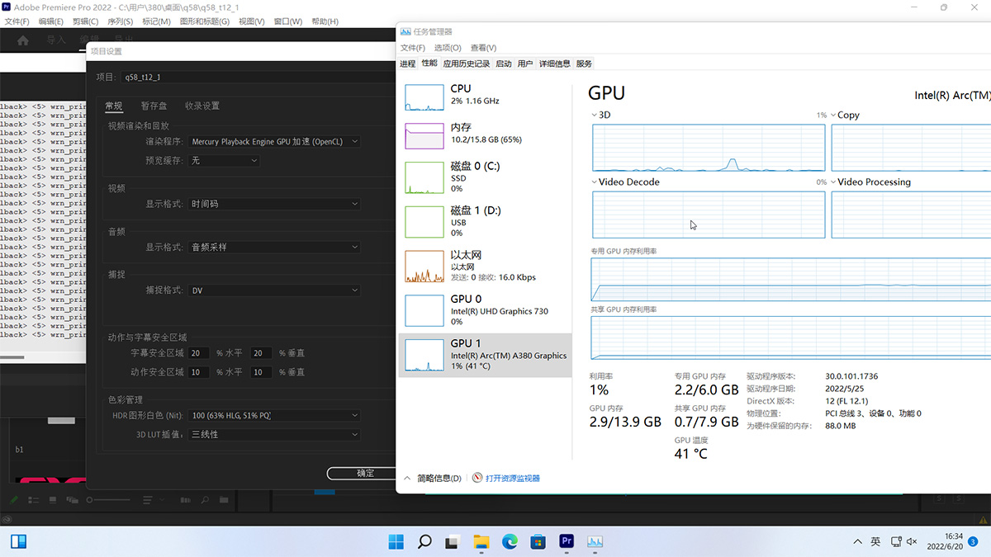Click the 打开资源监视器 link
This screenshot has width=991, height=557.
pos(512,478)
